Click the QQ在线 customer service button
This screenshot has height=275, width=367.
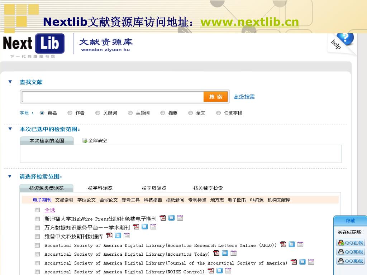(351, 243)
